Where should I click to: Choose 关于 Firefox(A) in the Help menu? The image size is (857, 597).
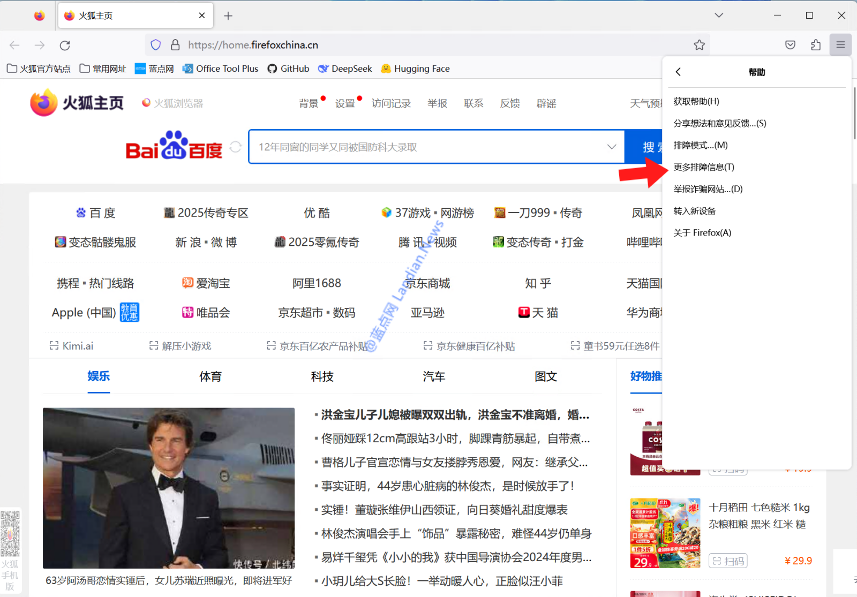point(702,233)
